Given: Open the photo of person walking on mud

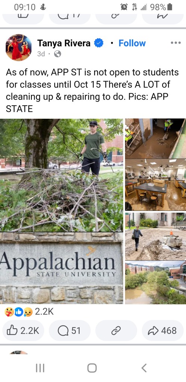Looking at the screenshot, I should (155, 236).
